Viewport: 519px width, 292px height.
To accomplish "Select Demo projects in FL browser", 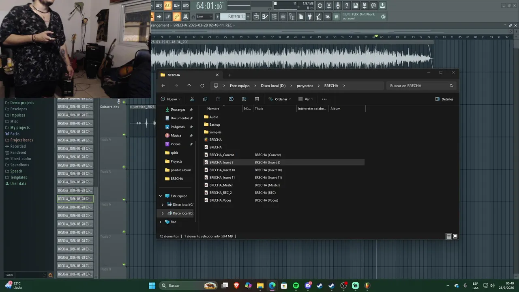I will (x=22, y=103).
